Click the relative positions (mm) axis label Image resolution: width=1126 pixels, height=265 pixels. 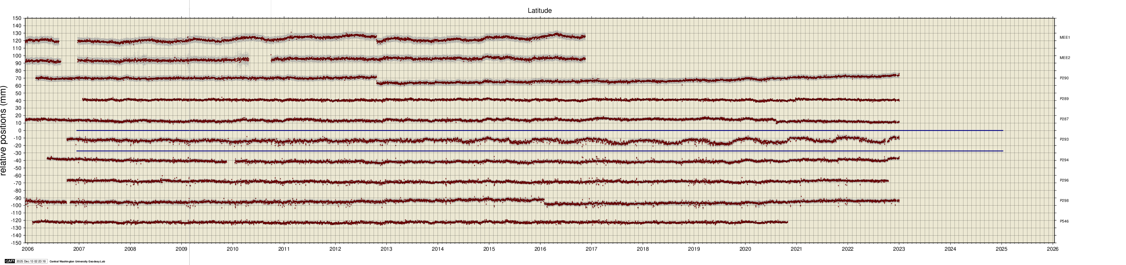pos(4,130)
